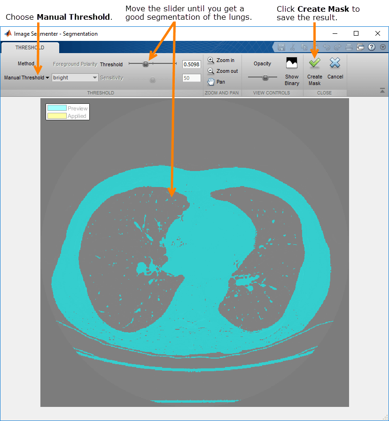Open the Foreground Polarity bright dropdown
This screenshot has width=389, height=421.
pyautogui.click(x=75, y=78)
